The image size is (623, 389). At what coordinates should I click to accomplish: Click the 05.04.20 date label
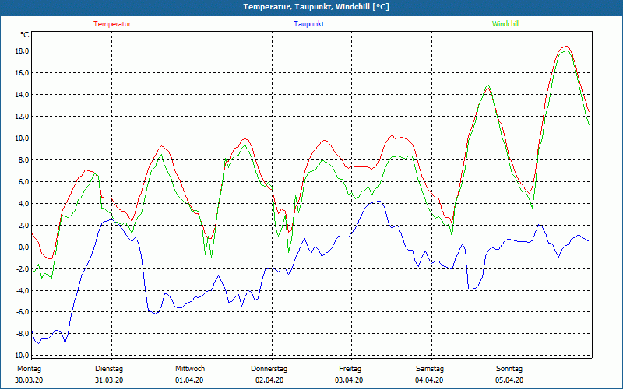pos(511,380)
